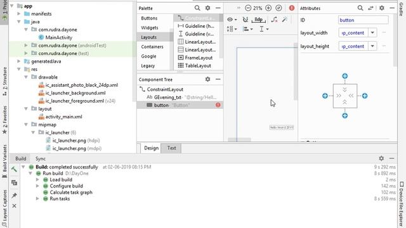Switch to all attributes view icon
The height and width of the screenshot is (228, 406).
coord(370,8)
